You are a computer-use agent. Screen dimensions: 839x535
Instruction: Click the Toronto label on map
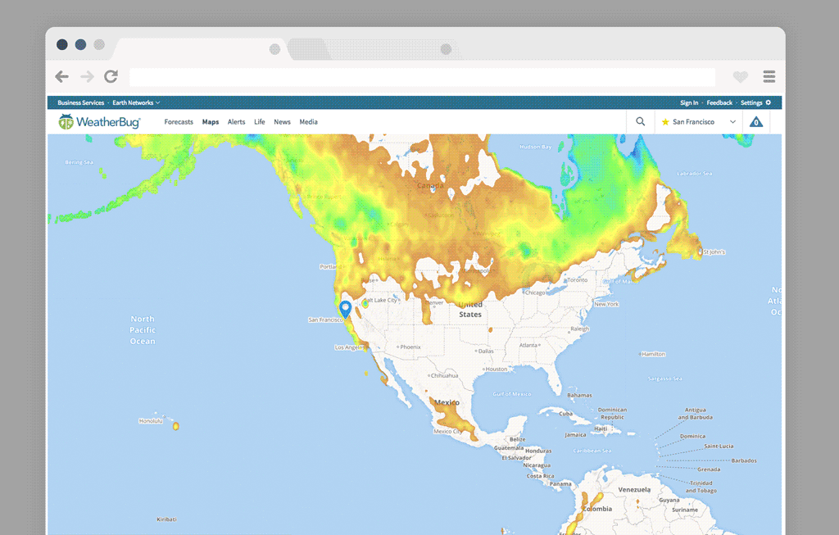click(x=578, y=280)
